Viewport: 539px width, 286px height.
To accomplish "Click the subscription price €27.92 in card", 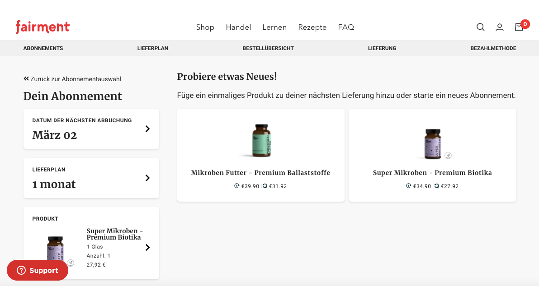I will pos(449,186).
